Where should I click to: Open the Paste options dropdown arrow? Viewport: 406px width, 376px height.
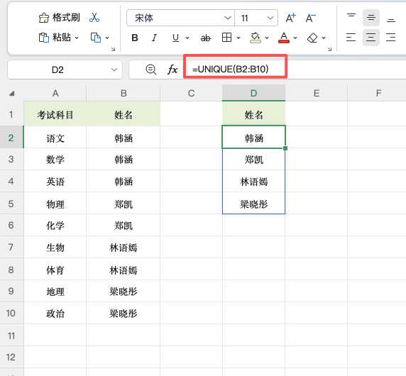tap(77, 38)
